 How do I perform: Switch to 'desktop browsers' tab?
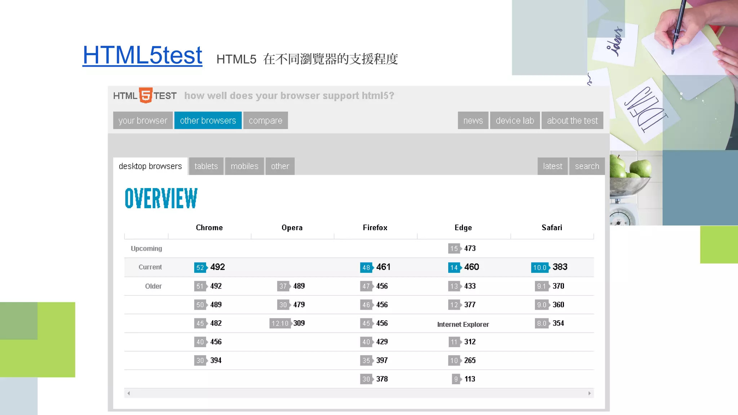150,166
